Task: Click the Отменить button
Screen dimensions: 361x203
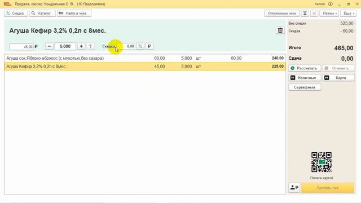Action: (338, 68)
